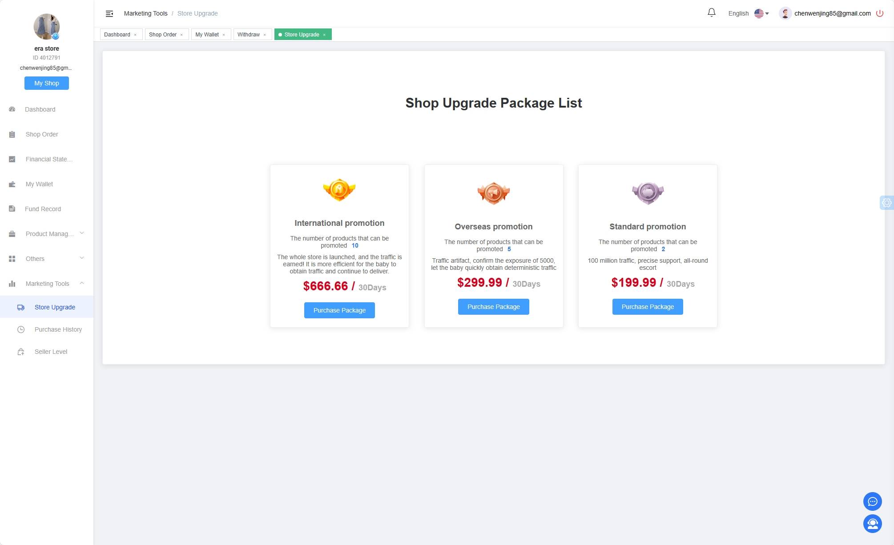
Task: Purchase the Standard promotion package
Action: 648,306
